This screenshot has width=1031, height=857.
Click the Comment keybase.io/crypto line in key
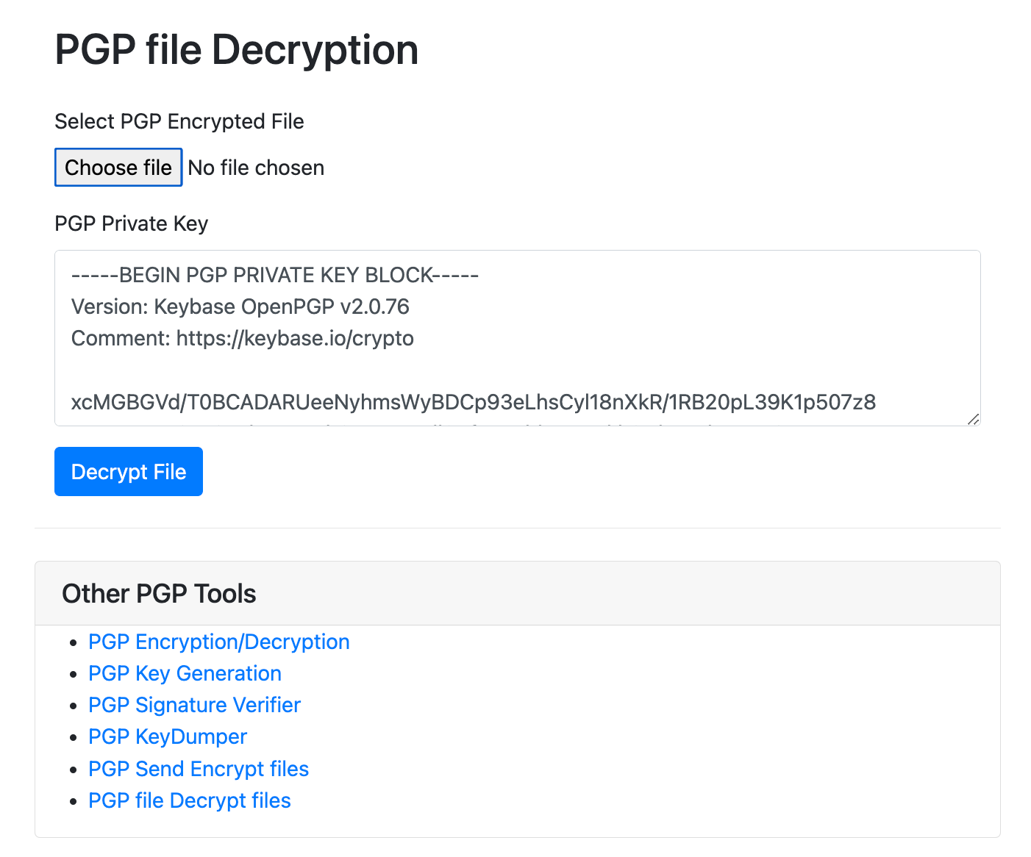pos(243,338)
